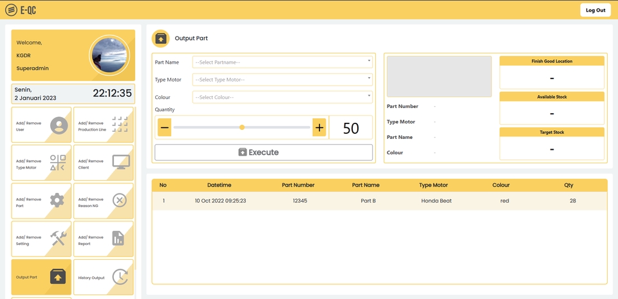Click the Qty column header

(568, 185)
